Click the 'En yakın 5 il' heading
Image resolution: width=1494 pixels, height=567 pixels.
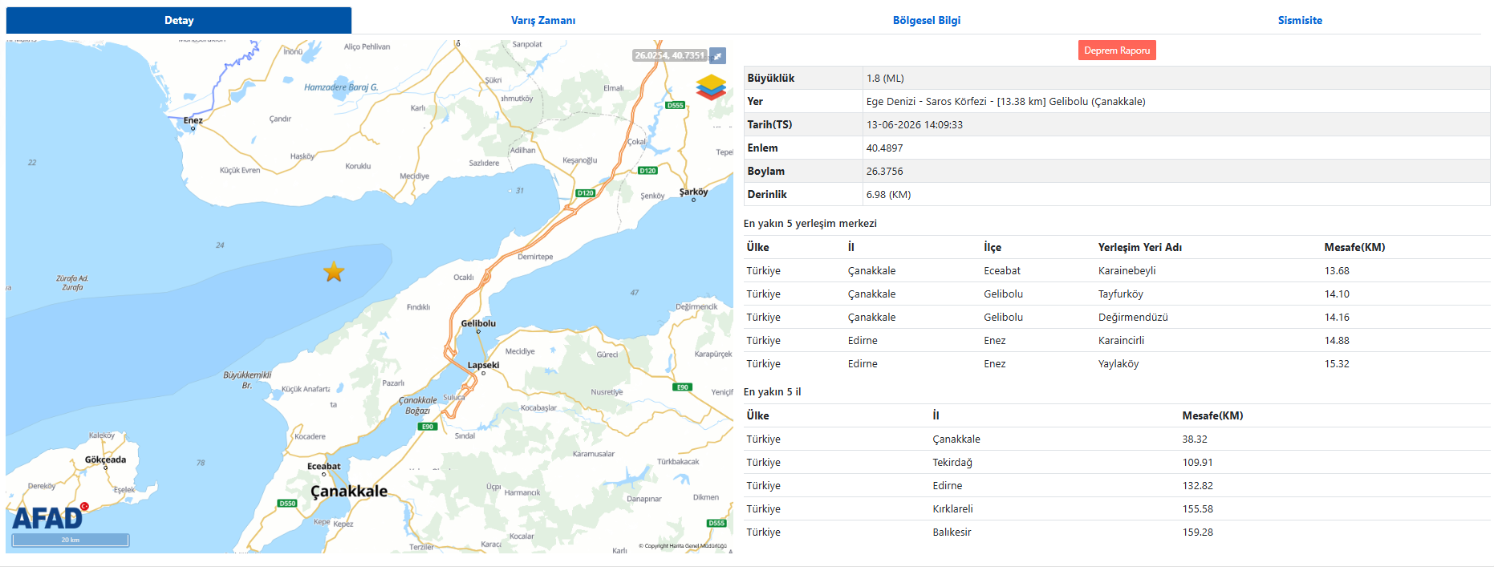(773, 391)
